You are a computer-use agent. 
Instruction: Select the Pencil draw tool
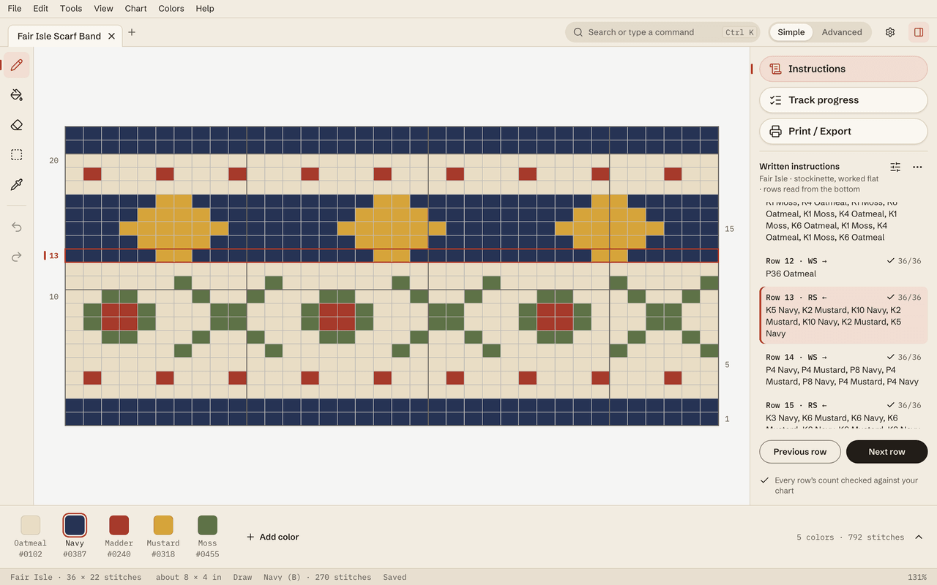point(17,65)
